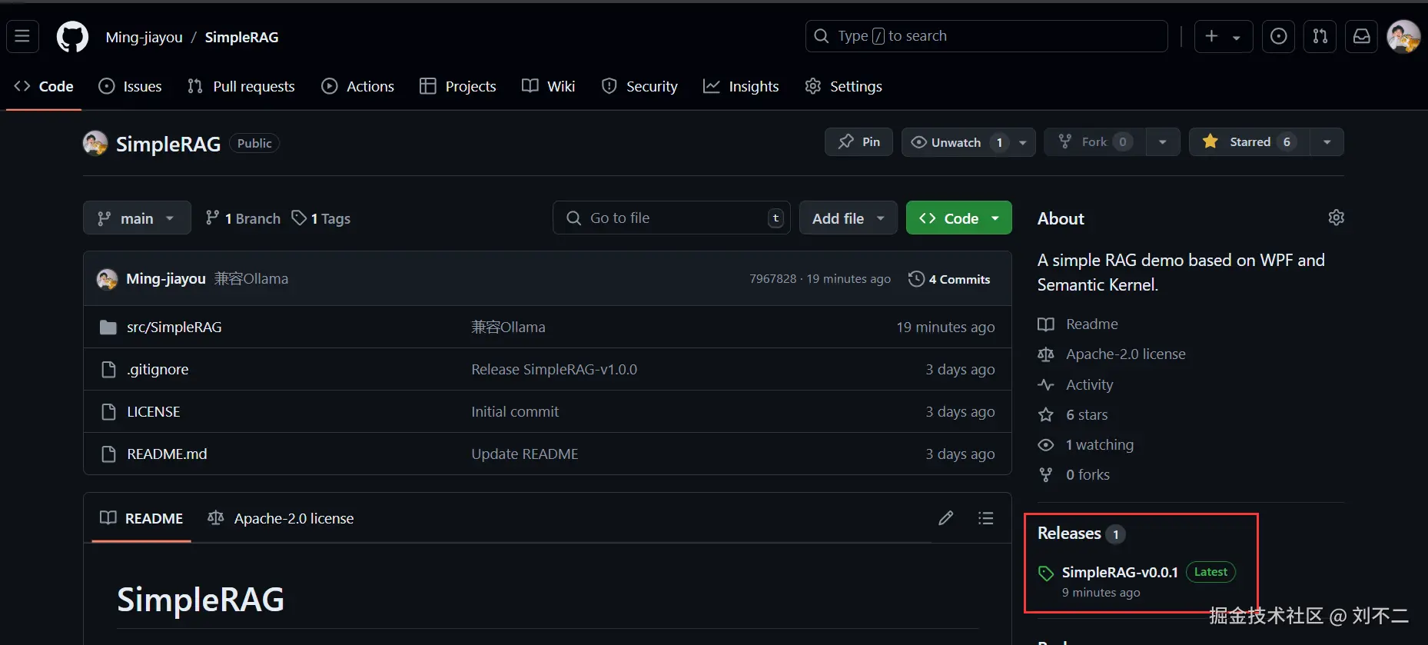Open the user avatar menu
Viewport: 1428px width, 645px height.
(1403, 36)
